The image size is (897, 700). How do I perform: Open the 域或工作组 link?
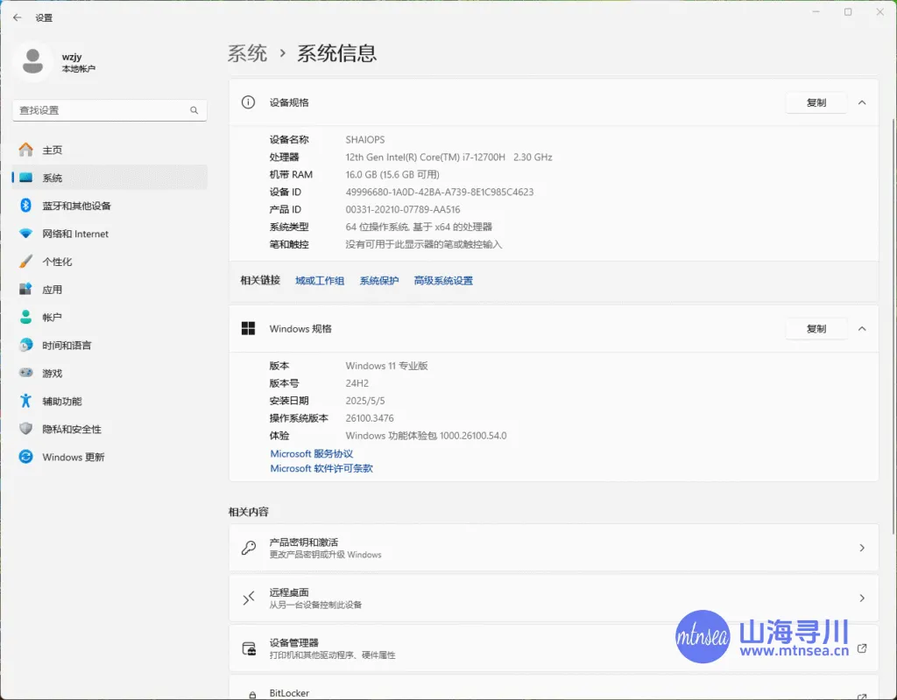click(x=320, y=281)
